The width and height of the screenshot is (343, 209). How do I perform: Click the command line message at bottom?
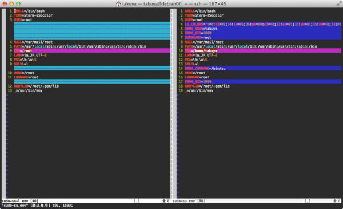[x=37, y=206]
